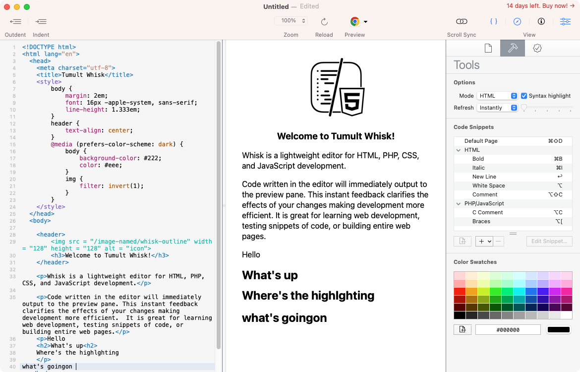
Task: Click the Edit Snippet... button
Action: tap(549, 242)
